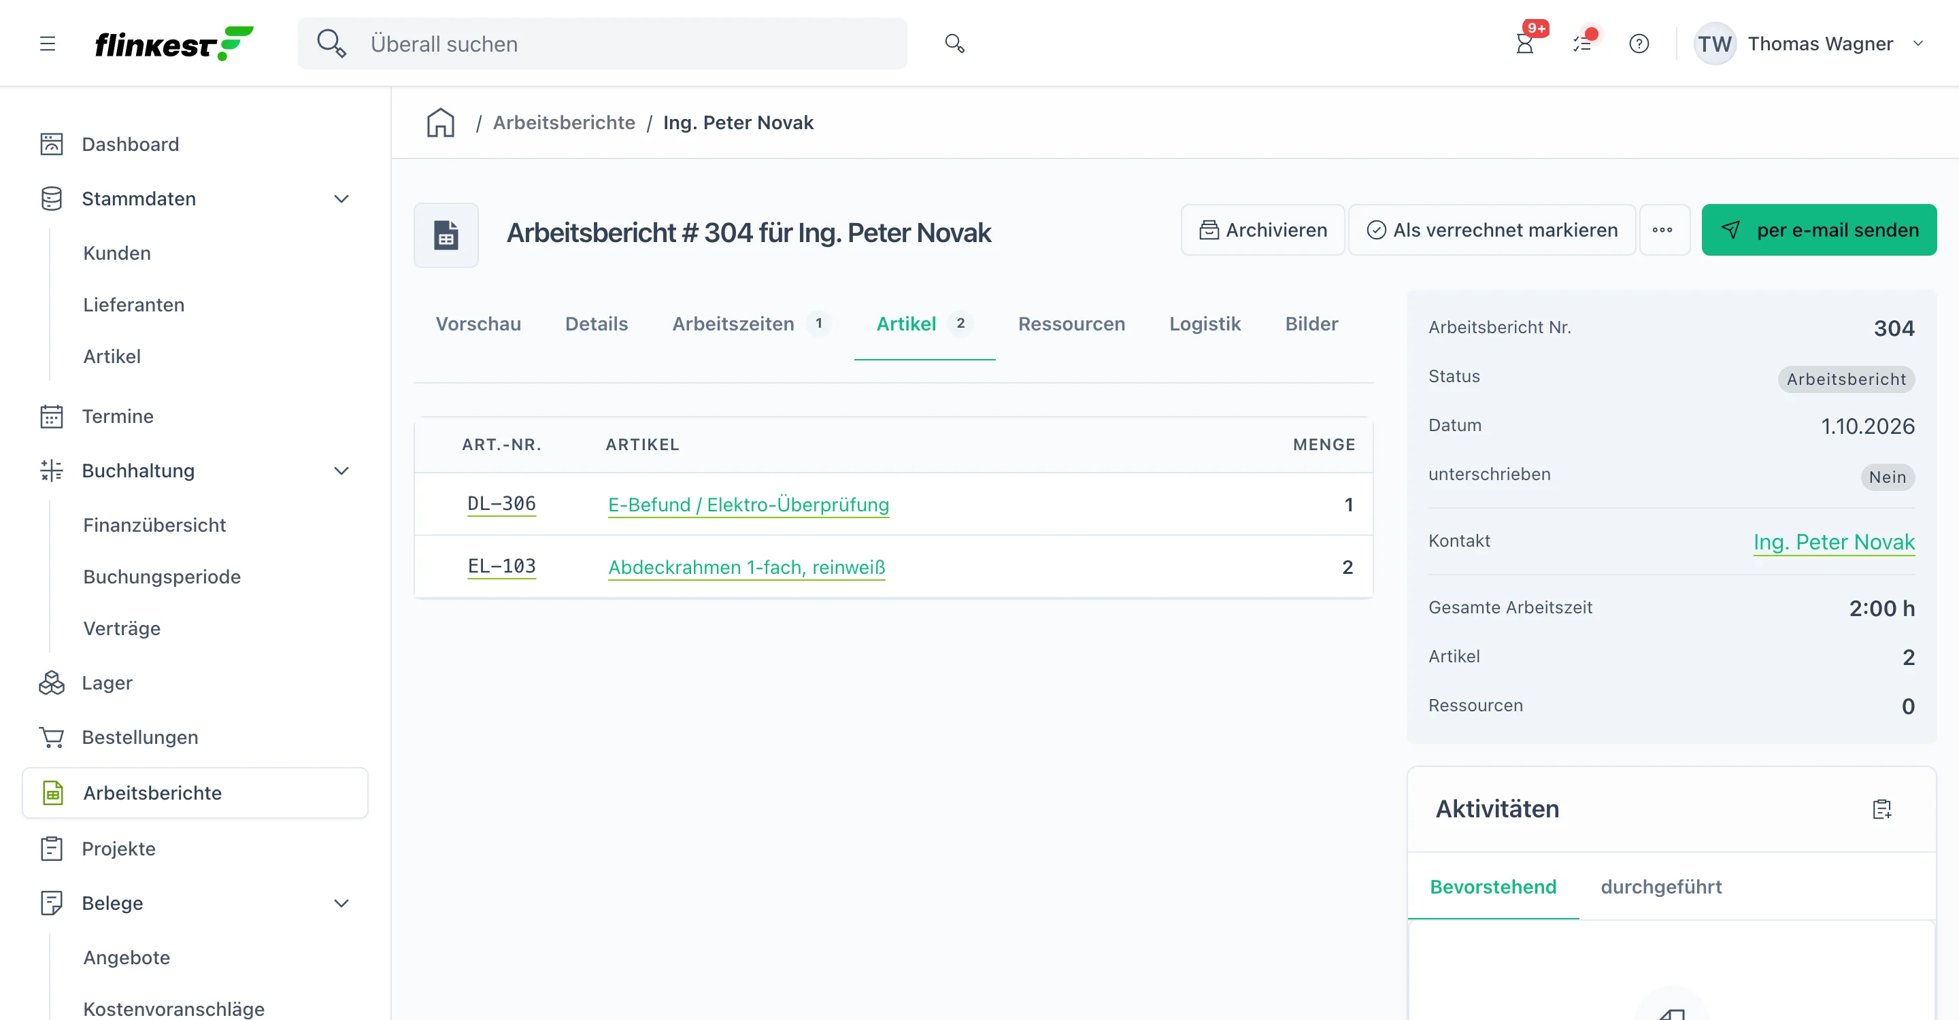This screenshot has width=1959, height=1020.
Task: Collapse the Buchhaltung section chevron
Action: pos(341,471)
